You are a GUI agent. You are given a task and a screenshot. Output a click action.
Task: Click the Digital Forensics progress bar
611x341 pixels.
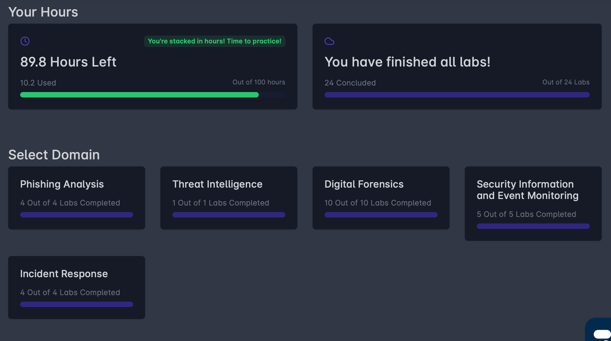[381, 215]
